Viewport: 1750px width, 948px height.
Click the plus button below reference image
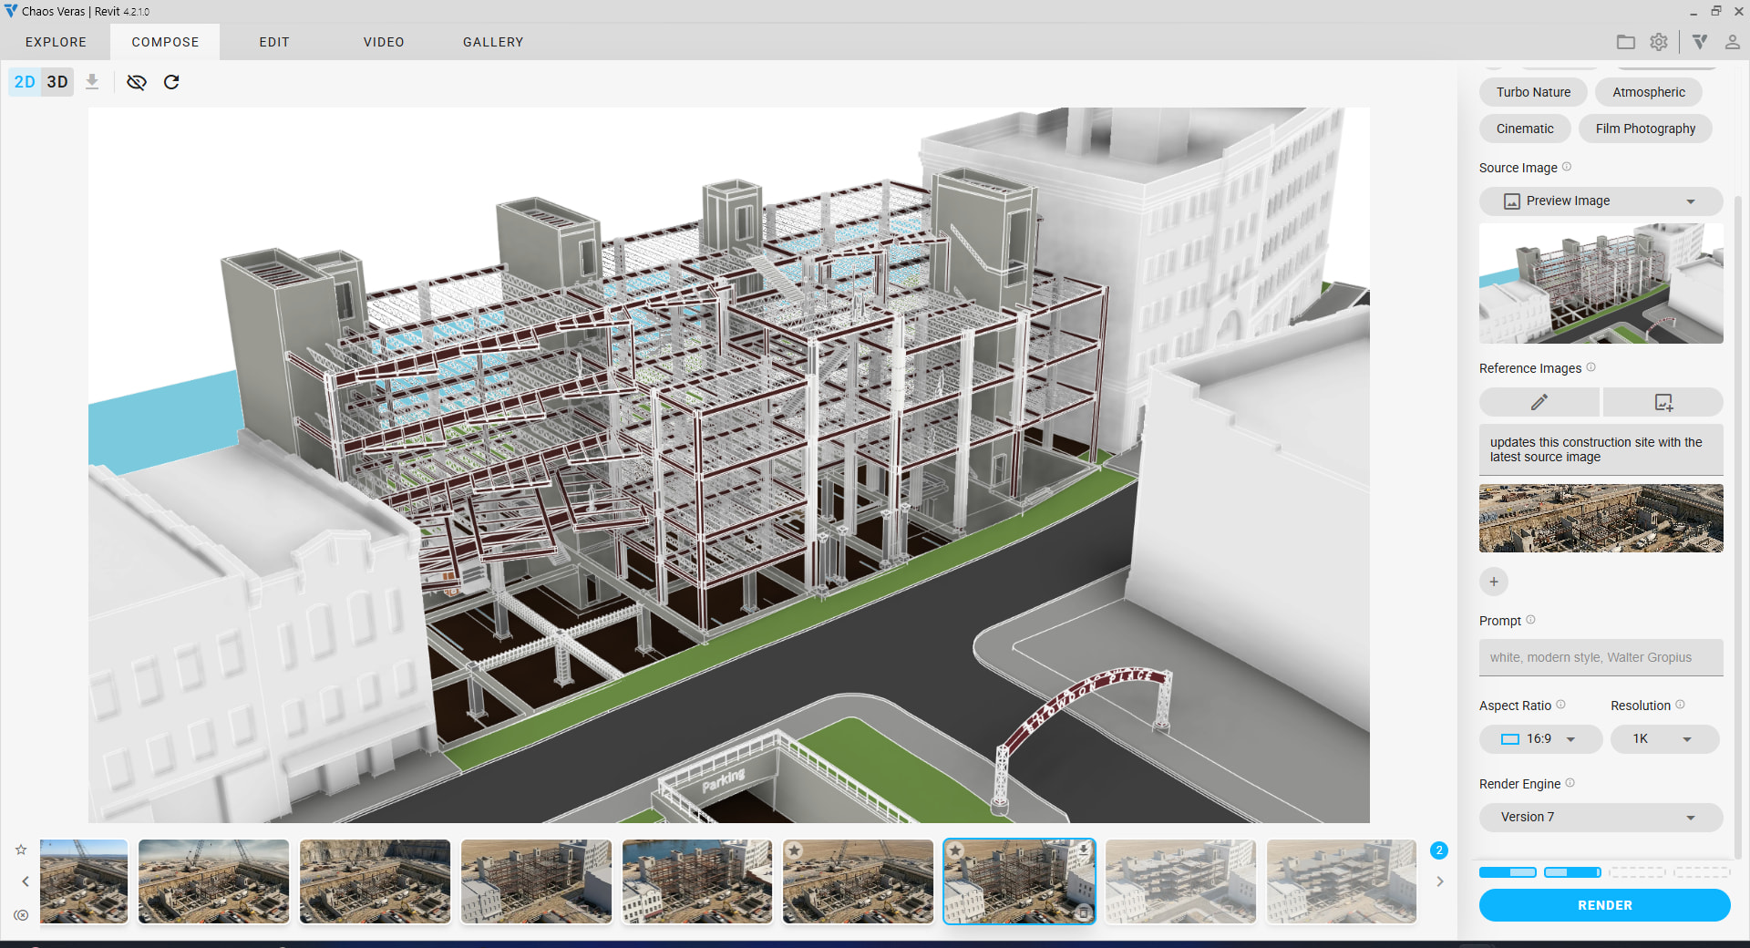pos(1493,582)
